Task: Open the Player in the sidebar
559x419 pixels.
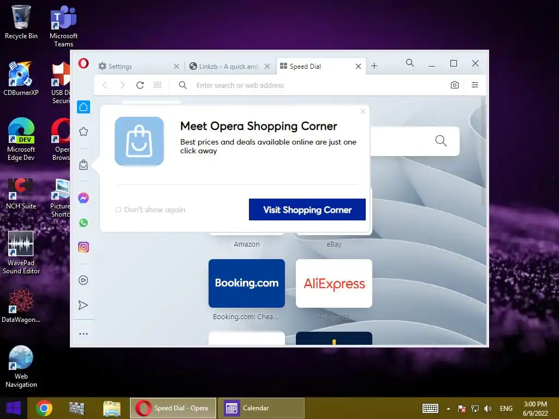Action: point(84,280)
